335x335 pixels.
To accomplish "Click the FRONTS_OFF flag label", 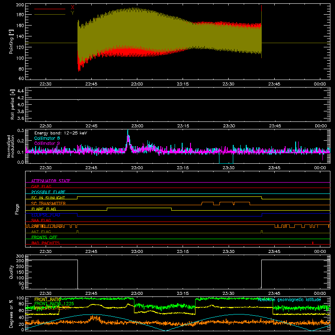I will 44,237.
